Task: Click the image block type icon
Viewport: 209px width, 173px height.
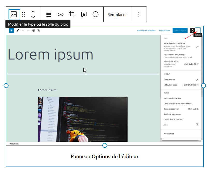Action: pyautogui.click(x=14, y=14)
